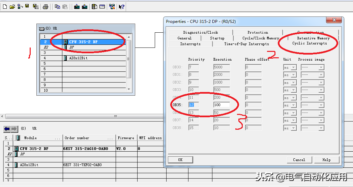Click the OB30 Execution field showing 5000
This screenshot has width=353, height=187.
(222, 67)
